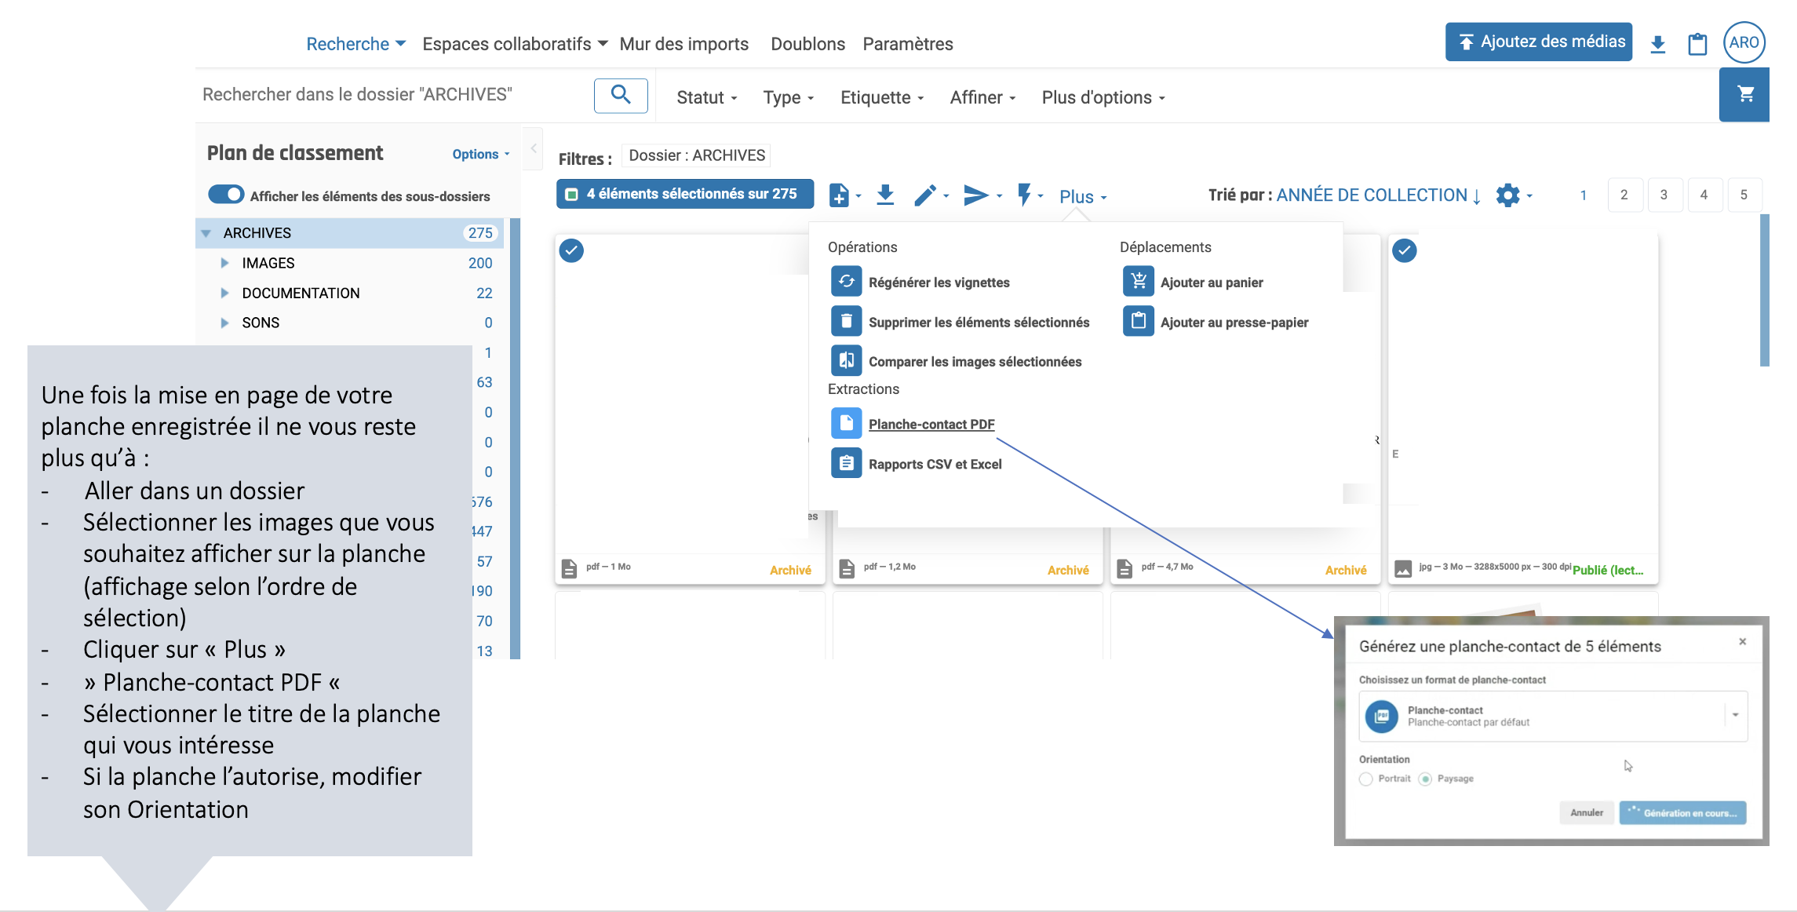Go to page 3 of results

[x=1664, y=195]
